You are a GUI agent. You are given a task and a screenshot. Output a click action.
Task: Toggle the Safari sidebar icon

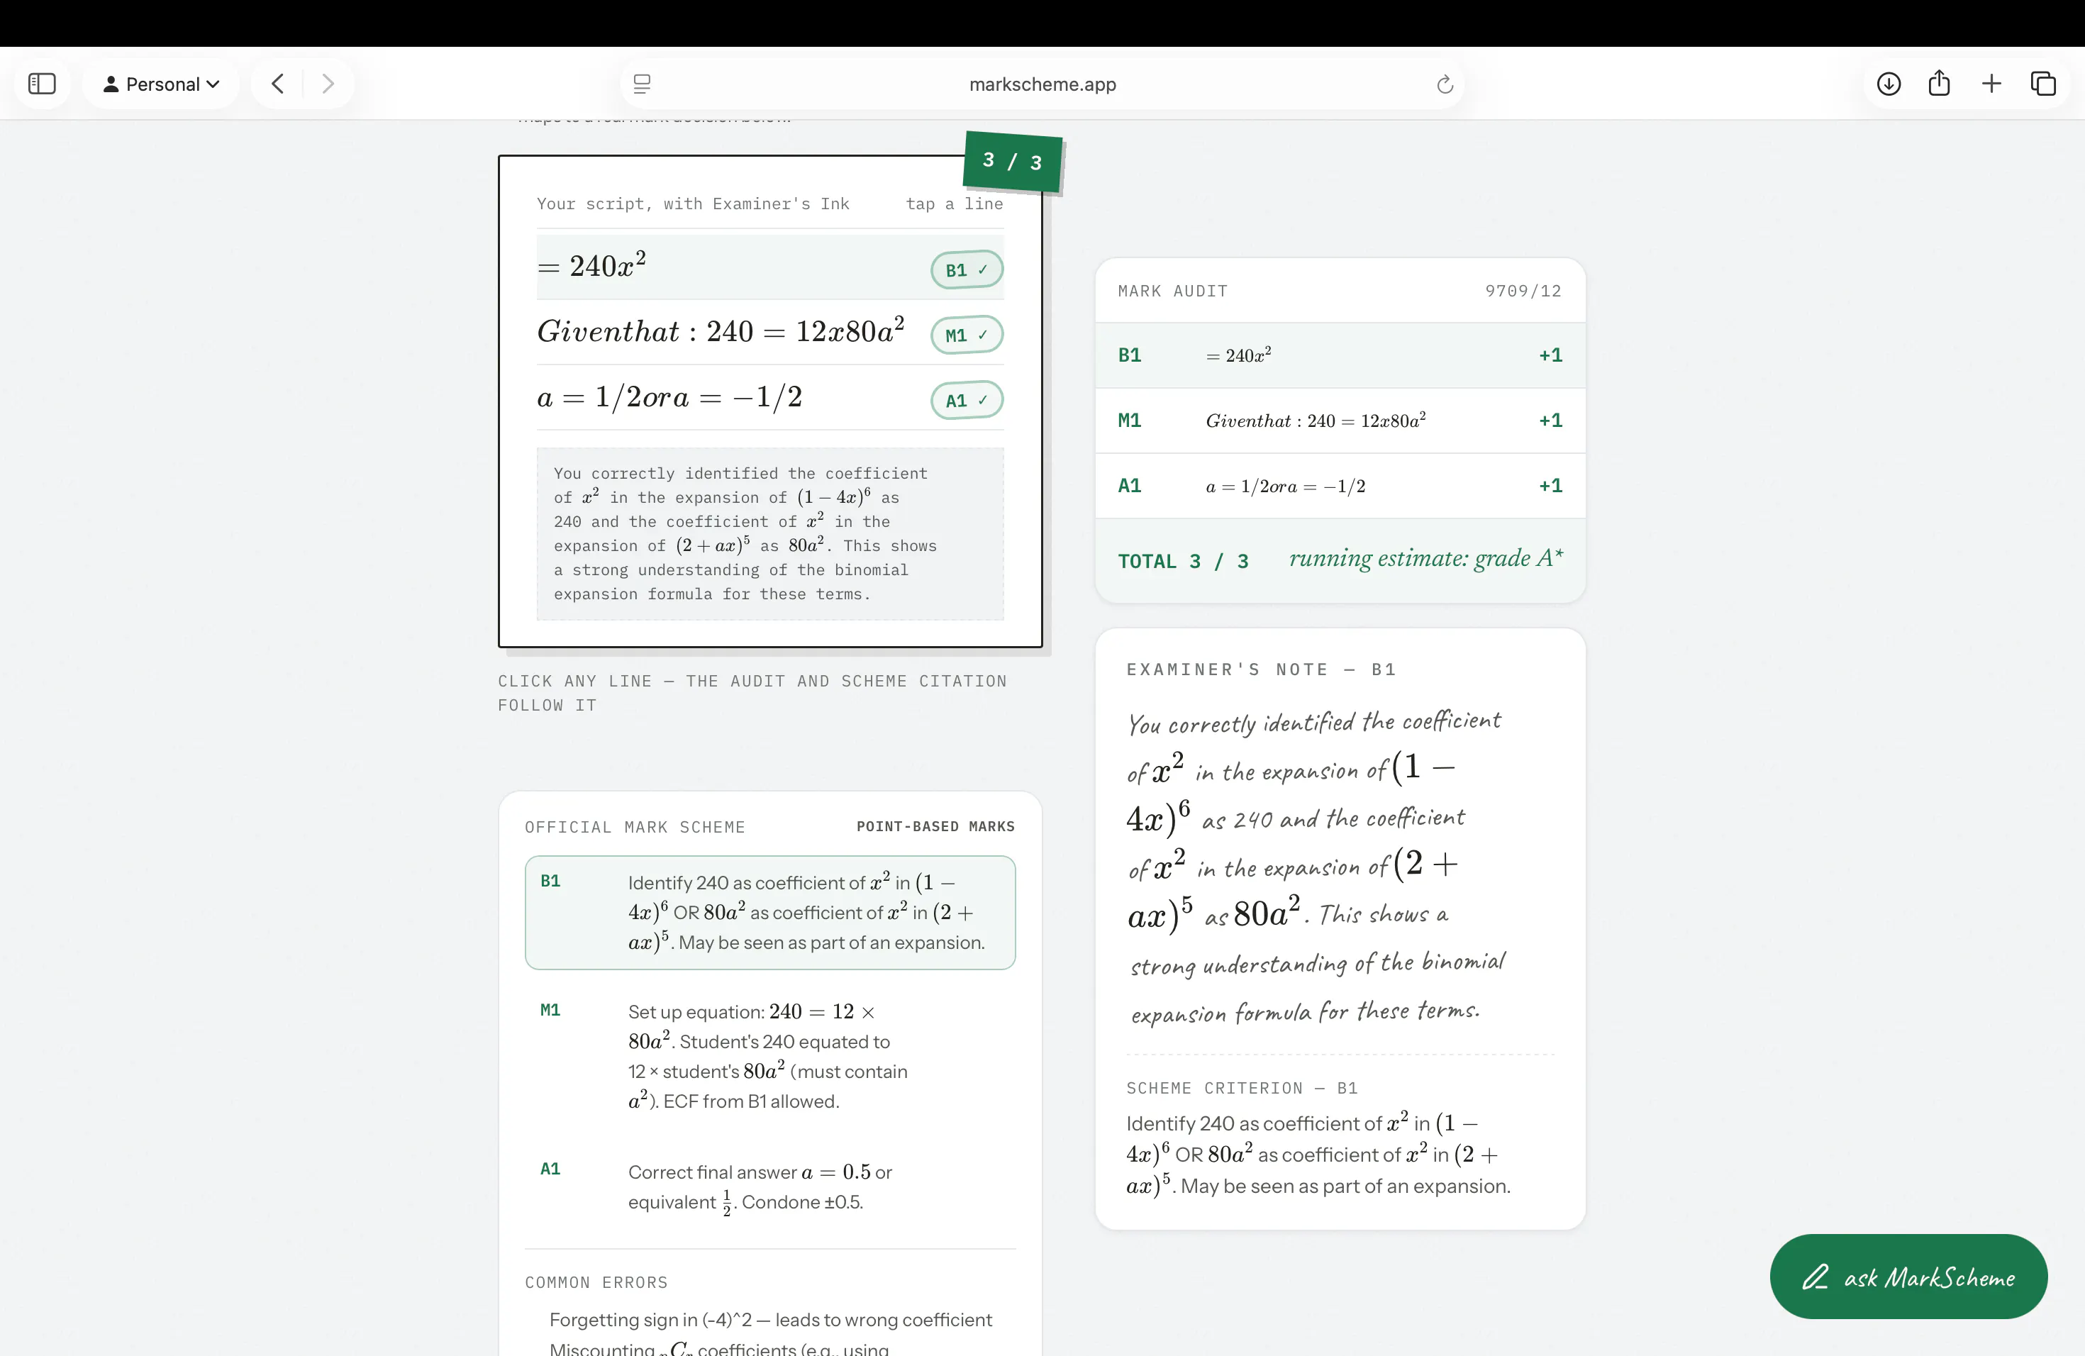pyautogui.click(x=42, y=84)
